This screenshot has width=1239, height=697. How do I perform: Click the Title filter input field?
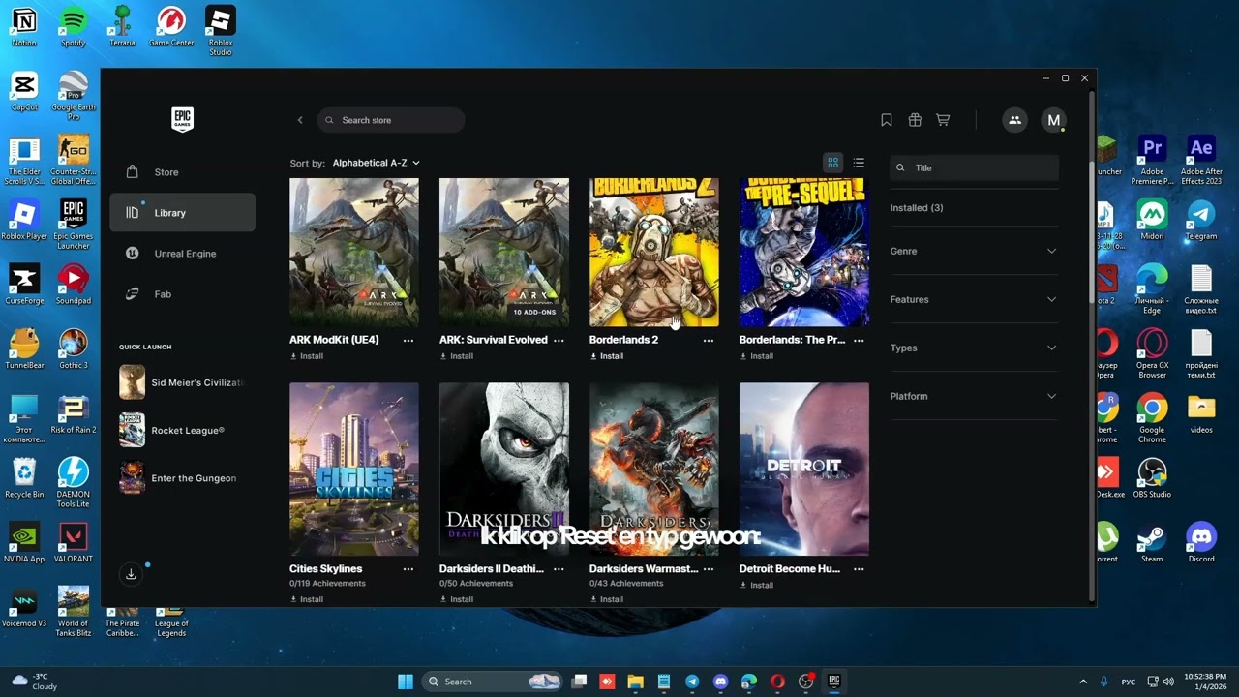974,167
